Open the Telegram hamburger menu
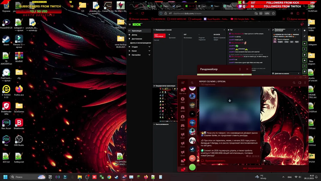321x181 pixels. click(x=183, y=82)
